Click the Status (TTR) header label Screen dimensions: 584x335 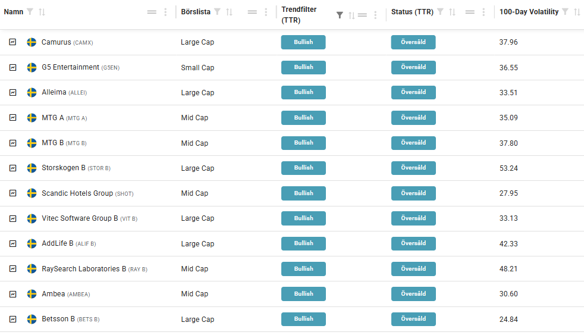tap(412, 12)
